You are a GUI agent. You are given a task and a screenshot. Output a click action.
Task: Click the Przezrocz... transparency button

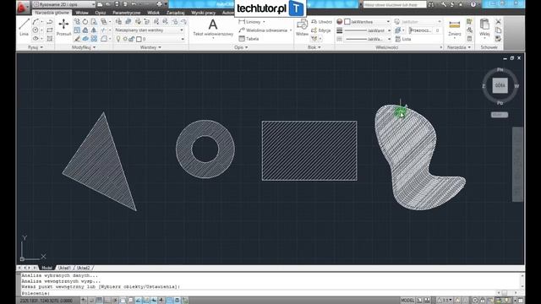point(419,30)
